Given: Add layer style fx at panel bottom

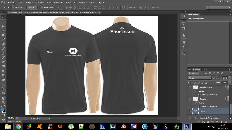Looking at the screenshot, I should (x=203, y=122).
